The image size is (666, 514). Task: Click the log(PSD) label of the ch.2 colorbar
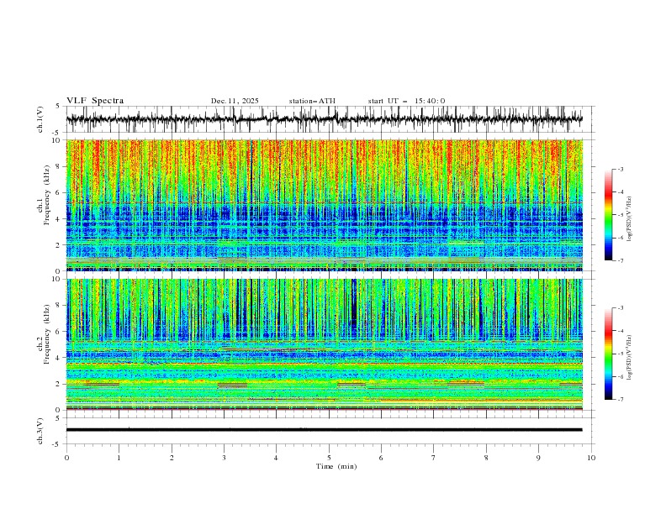click(630, 357)
